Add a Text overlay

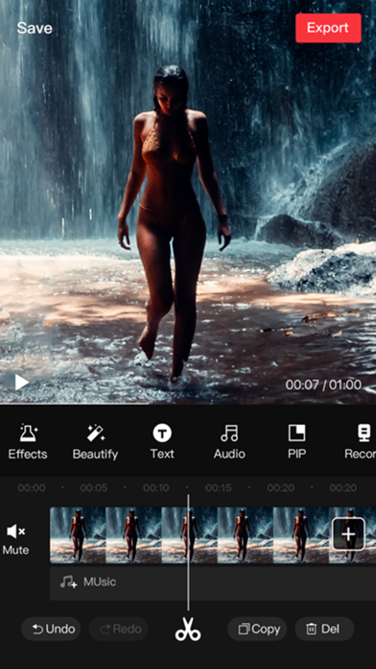pyautogui.click(x=162, y=442)
